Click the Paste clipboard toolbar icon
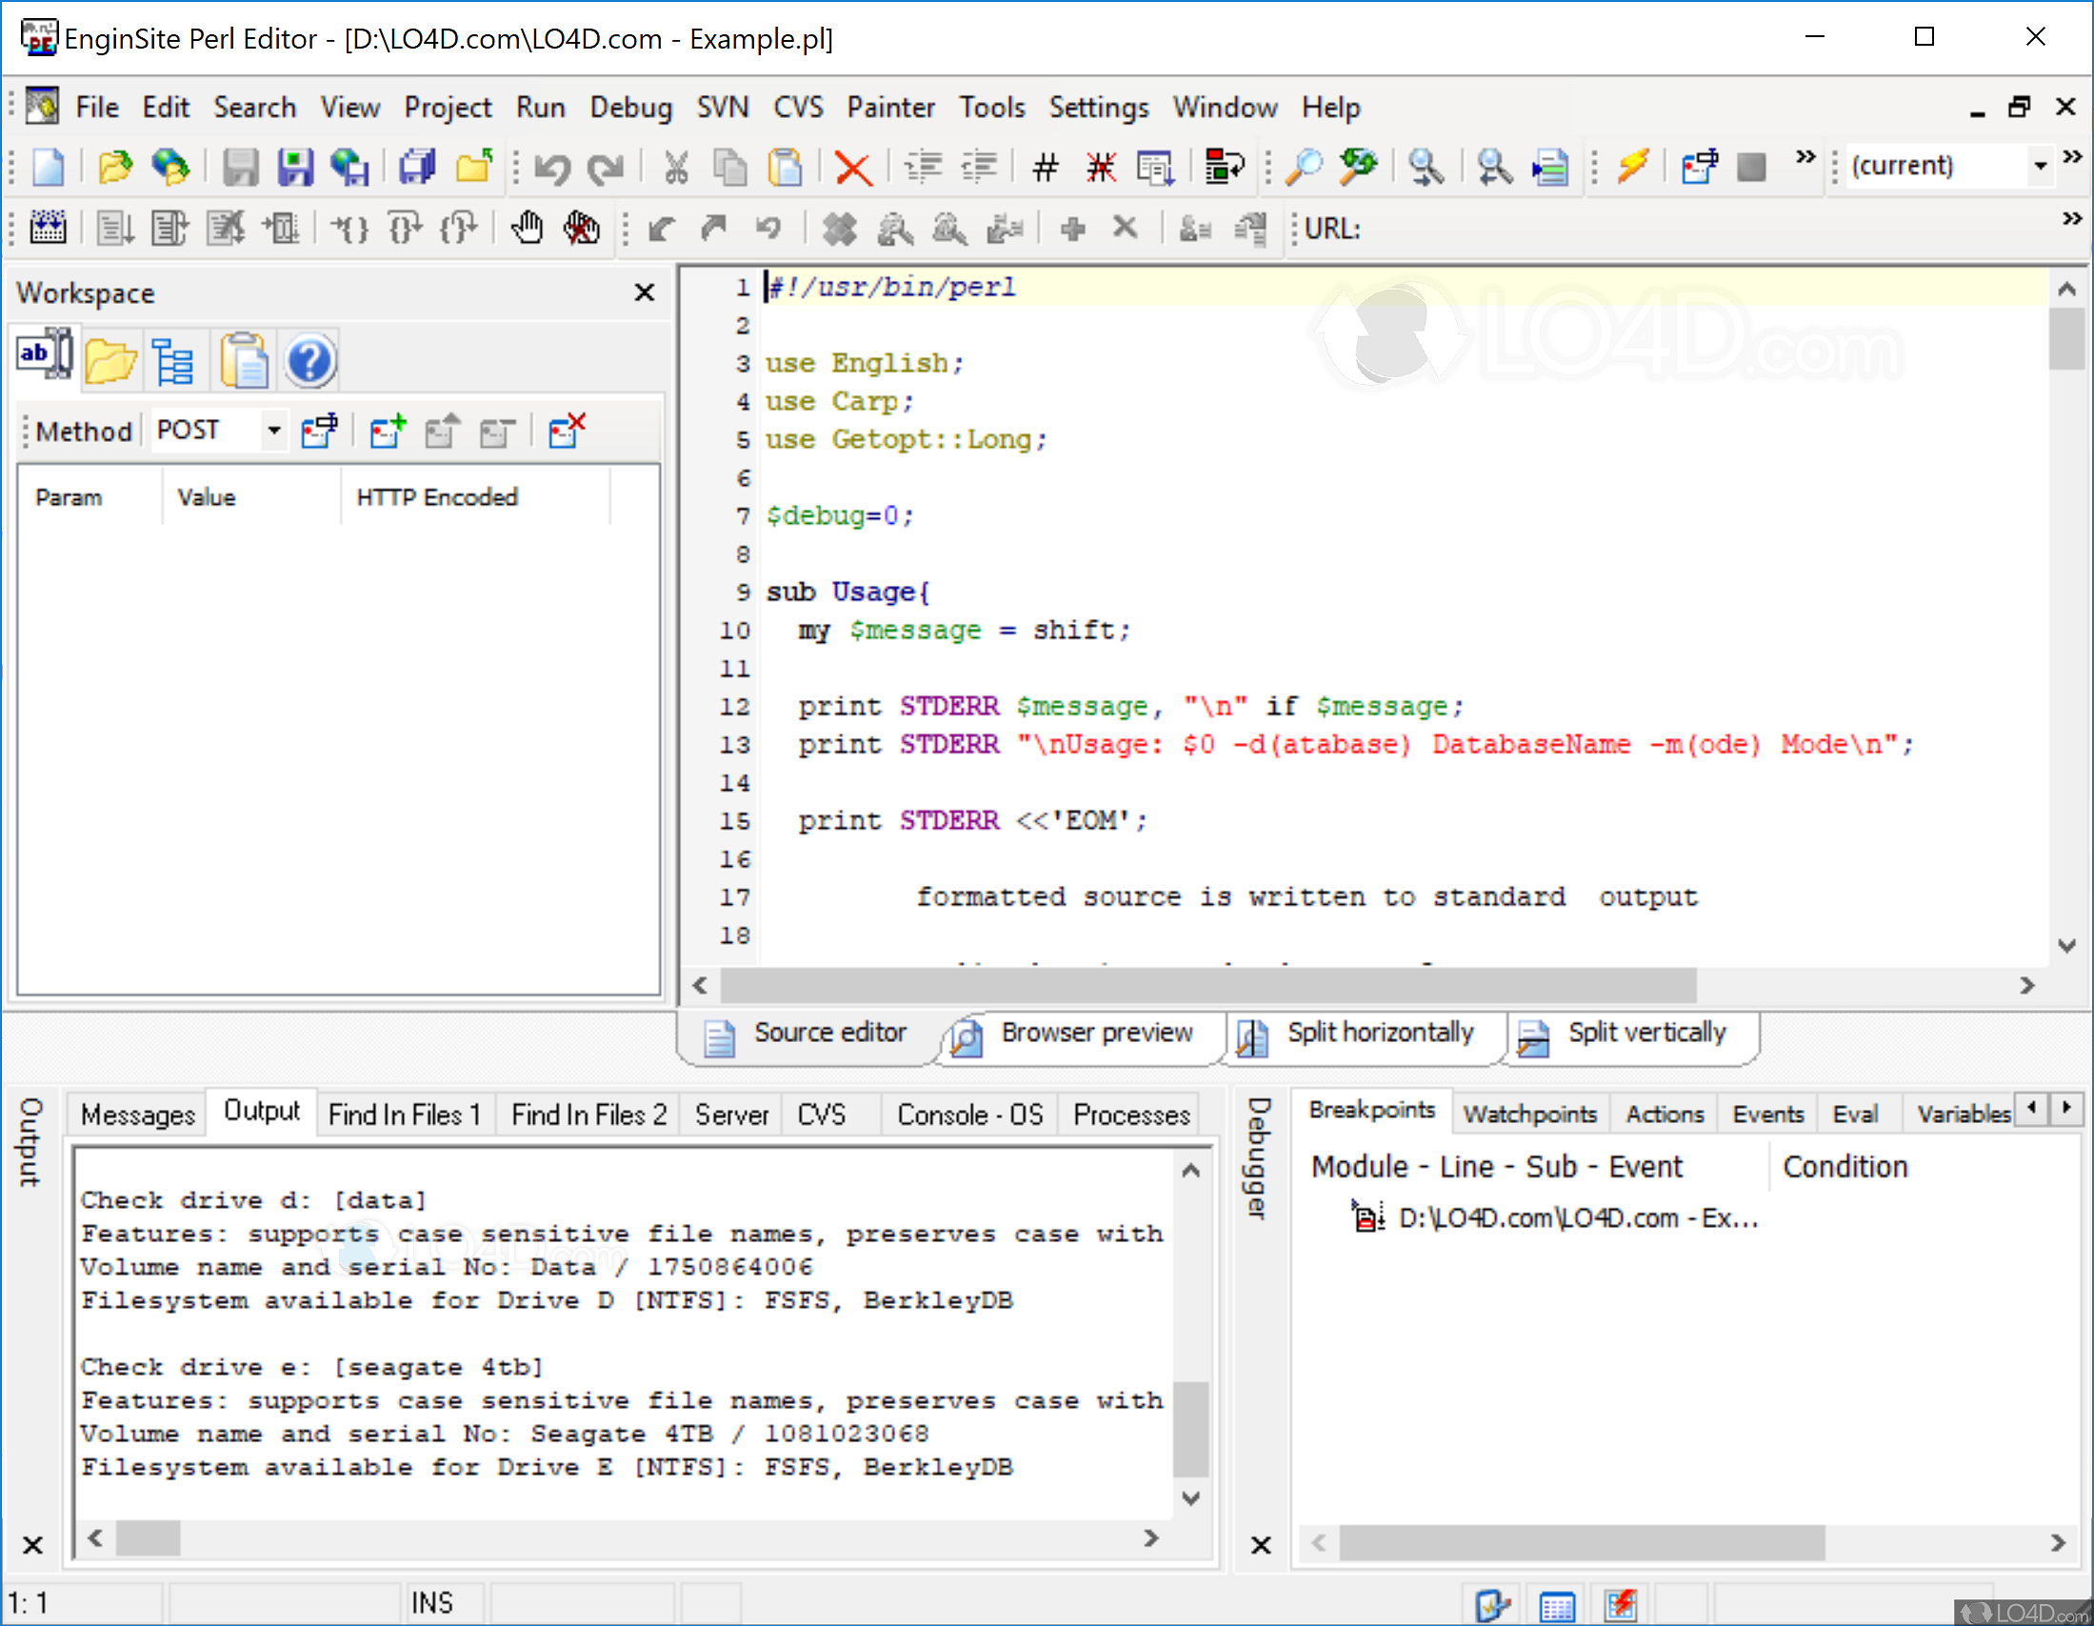The height and width of the screenshot is (1626, 2094). coord(785,167)
